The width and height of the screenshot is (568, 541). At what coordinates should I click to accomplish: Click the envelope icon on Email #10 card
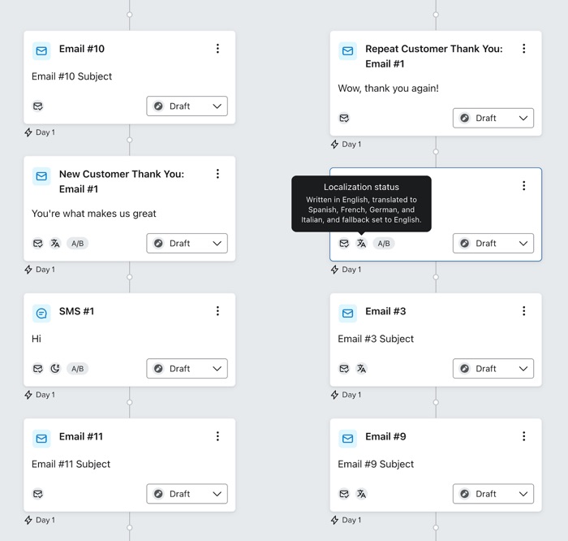pos(41,51)
